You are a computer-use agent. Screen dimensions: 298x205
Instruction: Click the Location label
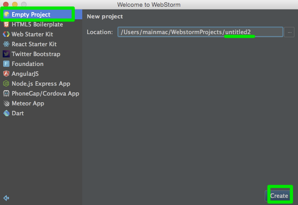[x=100, y=32]
